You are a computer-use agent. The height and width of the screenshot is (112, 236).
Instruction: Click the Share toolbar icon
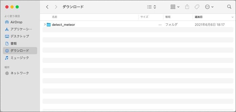(x=187, y=7)
